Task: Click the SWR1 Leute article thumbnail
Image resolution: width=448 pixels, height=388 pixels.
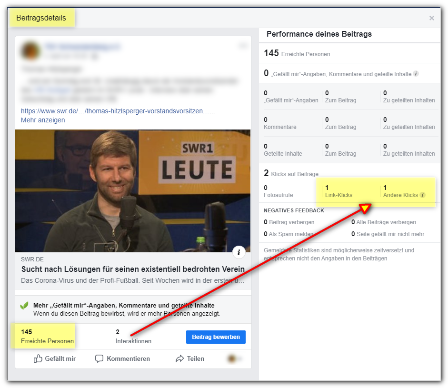Action: [x=133, y=191]
